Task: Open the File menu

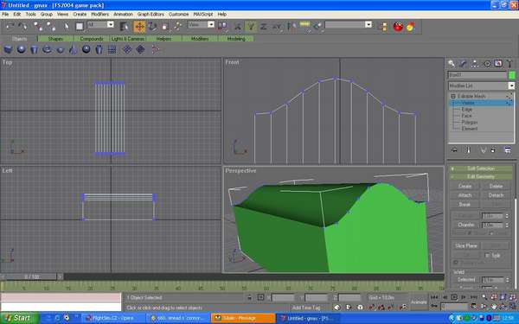Action: point(5,14)
